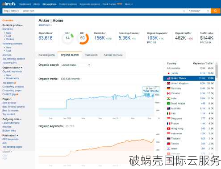This screenshot has height=169, width=221.
Task: Click the $144K traffic value
Action: pyautogui.click(x=207, y=38)
